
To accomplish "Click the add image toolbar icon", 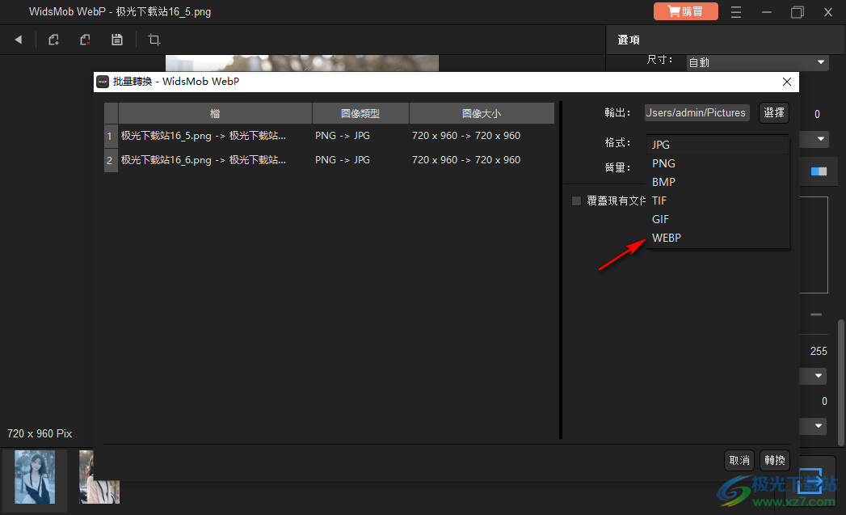I will coord(53,40).
